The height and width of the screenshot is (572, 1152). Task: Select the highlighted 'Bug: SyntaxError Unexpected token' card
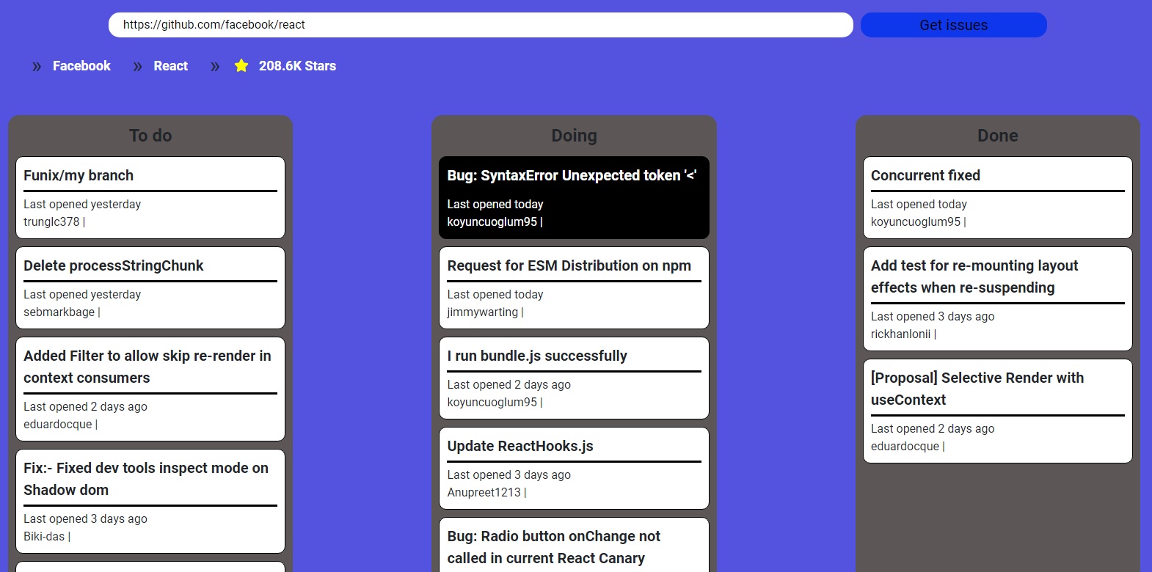574,197
